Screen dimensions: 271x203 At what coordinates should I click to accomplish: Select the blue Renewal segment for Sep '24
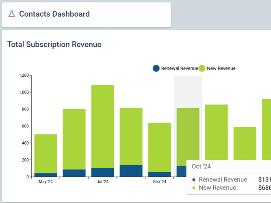tap(159, 174)
